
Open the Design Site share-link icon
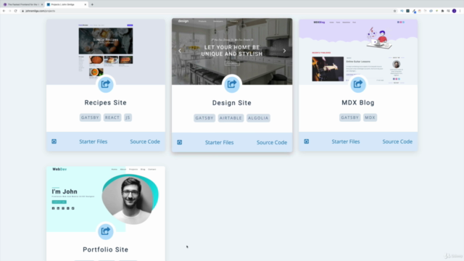(x=232, y=84)
